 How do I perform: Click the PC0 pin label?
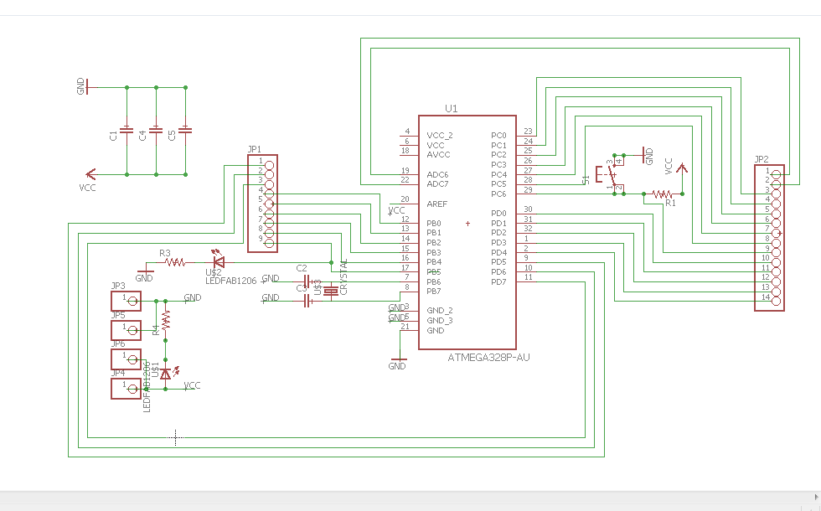[498, 136]
